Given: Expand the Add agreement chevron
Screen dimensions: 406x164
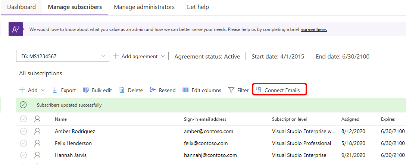Looking at the screenshot, I should click(163, 56).
